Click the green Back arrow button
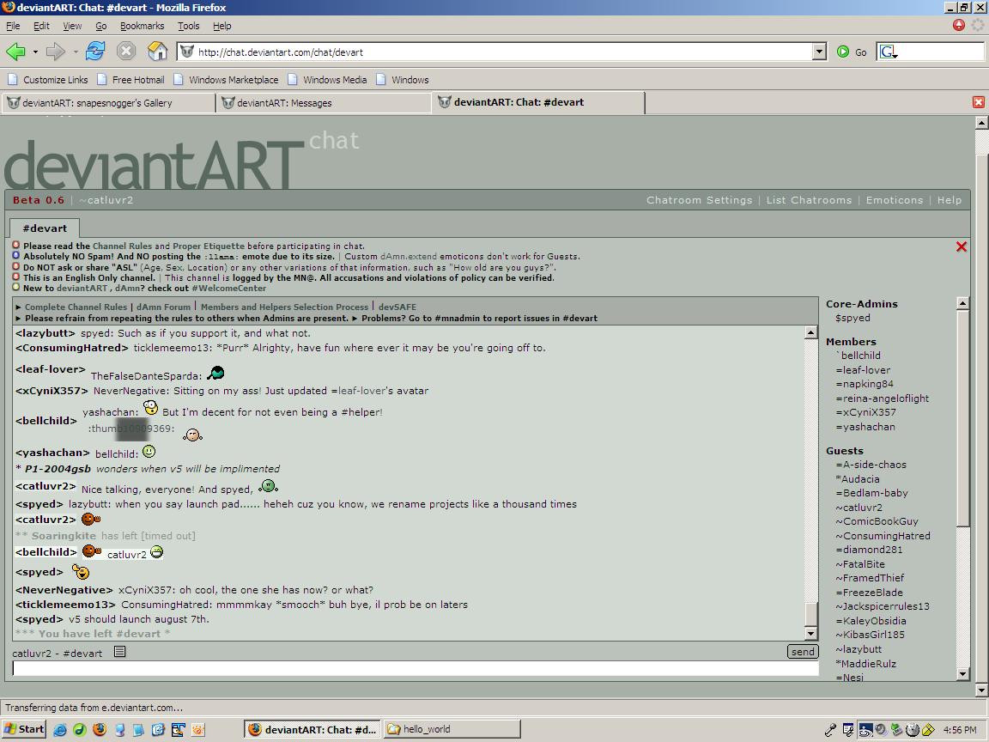Image resolution: width=989 pixels, height=742 pixels. tap(15, 52)
